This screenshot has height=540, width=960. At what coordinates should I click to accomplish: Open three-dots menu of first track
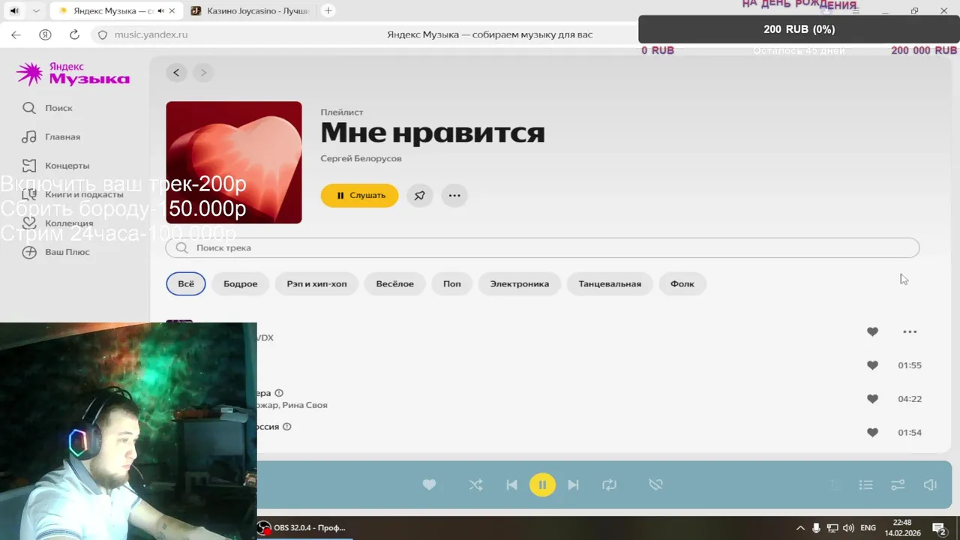click(910, 331)
